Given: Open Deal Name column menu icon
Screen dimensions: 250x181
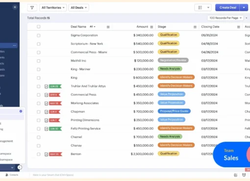Looking at the screenshot, I should [108, 27].
